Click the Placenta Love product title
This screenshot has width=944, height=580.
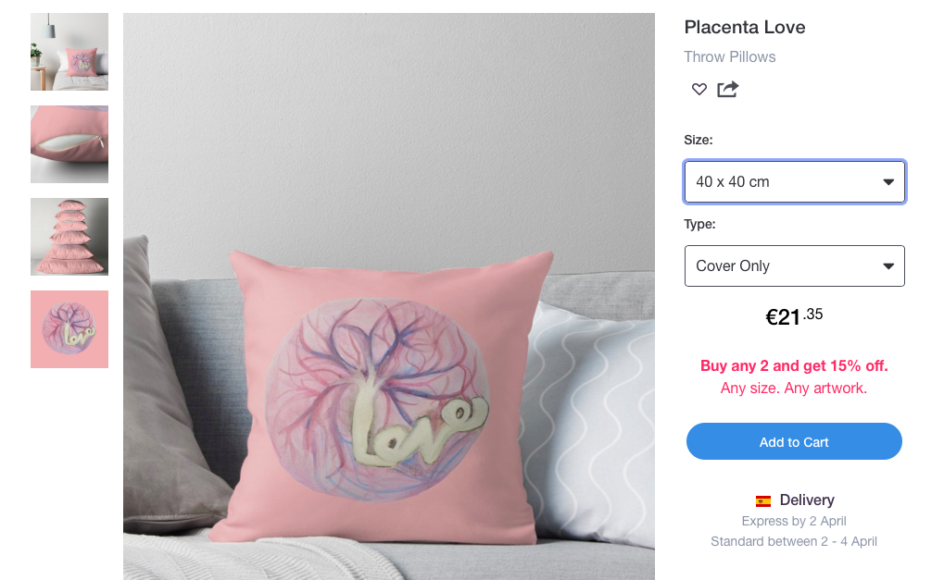[745, 27]
